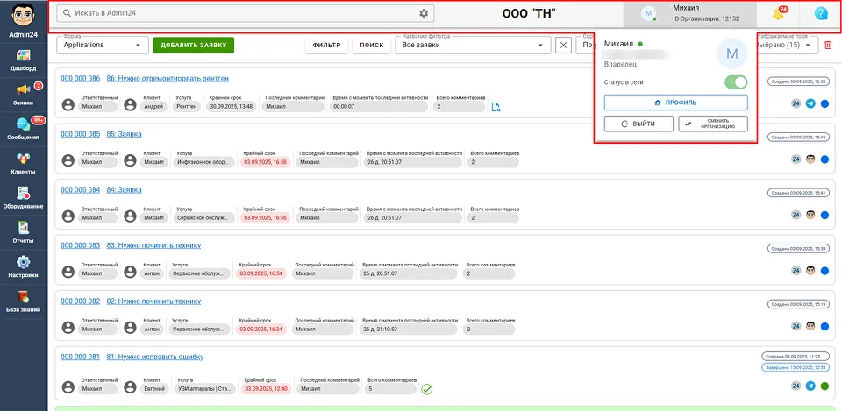
Task: Open the База знаний sidebar section
Action: click(23, 301)
